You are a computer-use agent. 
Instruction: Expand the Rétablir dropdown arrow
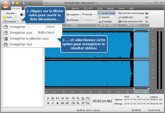click(x=94, y=20)
